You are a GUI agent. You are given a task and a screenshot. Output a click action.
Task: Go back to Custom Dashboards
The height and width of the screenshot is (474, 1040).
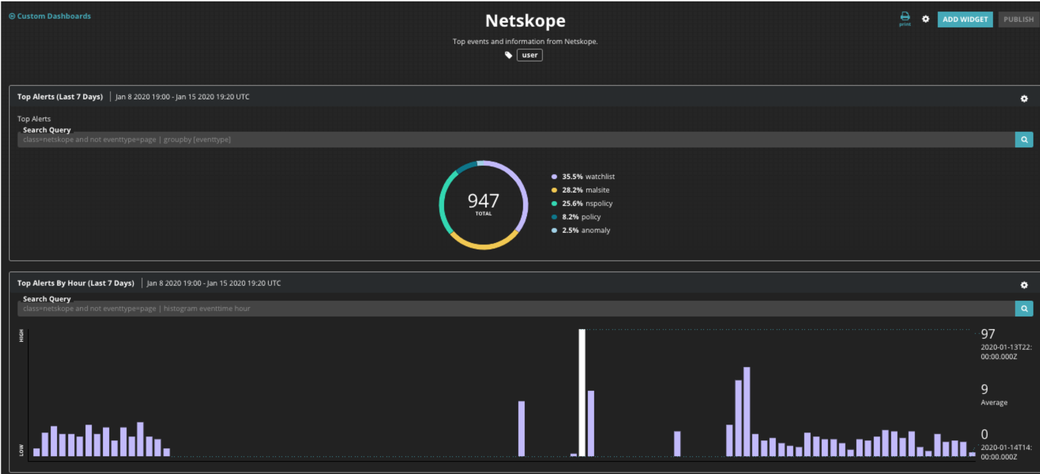pyautogui.click(x=50, y=16)
